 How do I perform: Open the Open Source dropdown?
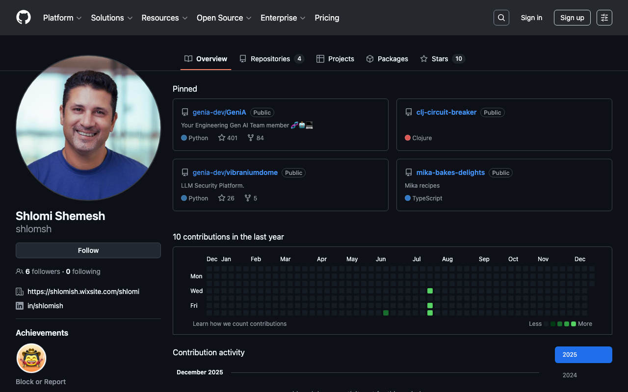tap(224, 18)
